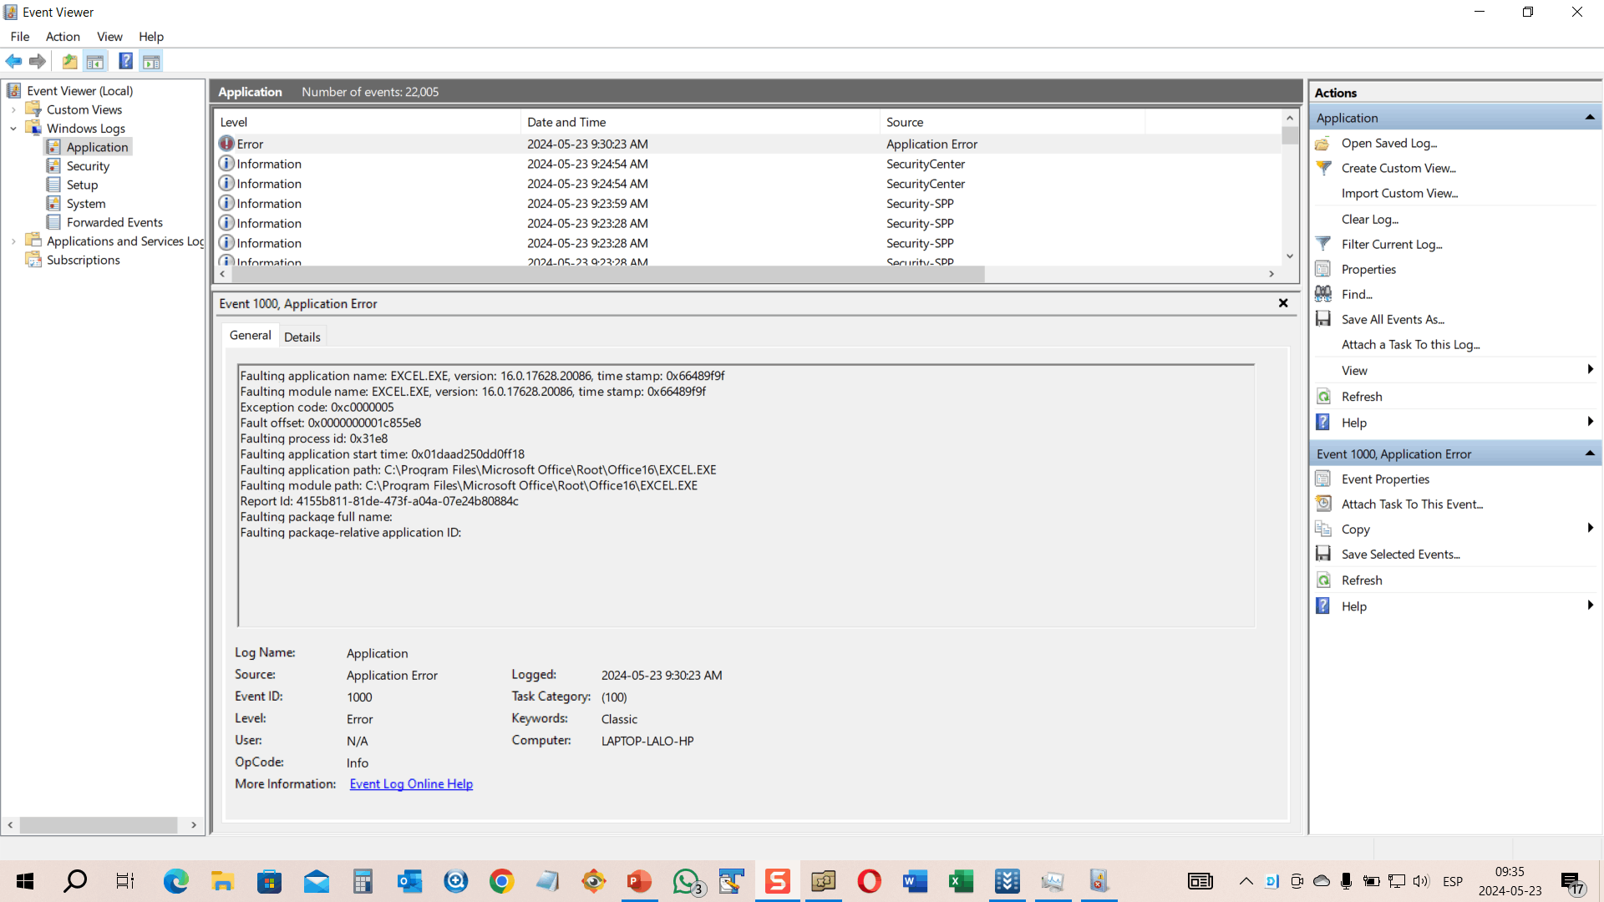Open the Action menu

(63, 37)
